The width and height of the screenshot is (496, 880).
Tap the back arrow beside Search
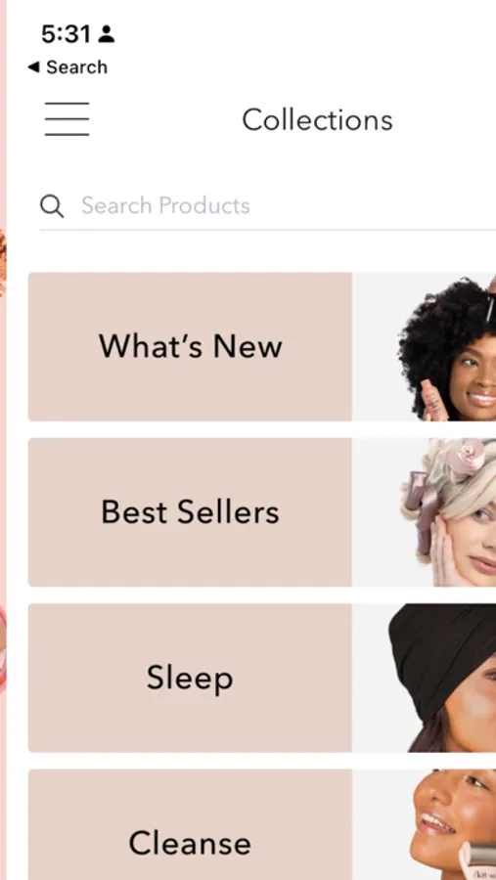point(33,67)
